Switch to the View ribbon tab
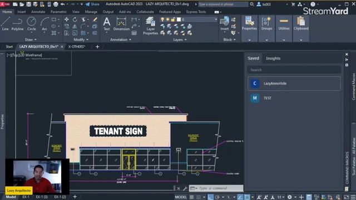The height and width of the screenshot is (200, 356). click(76, 12)
